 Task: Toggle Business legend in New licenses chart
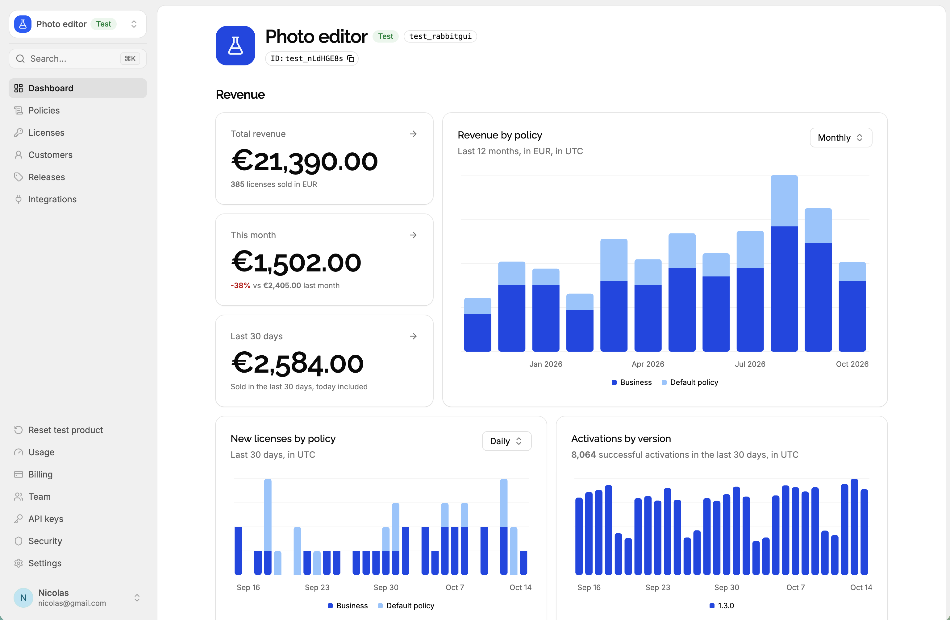pyautogui.click(x=348, y=606)
